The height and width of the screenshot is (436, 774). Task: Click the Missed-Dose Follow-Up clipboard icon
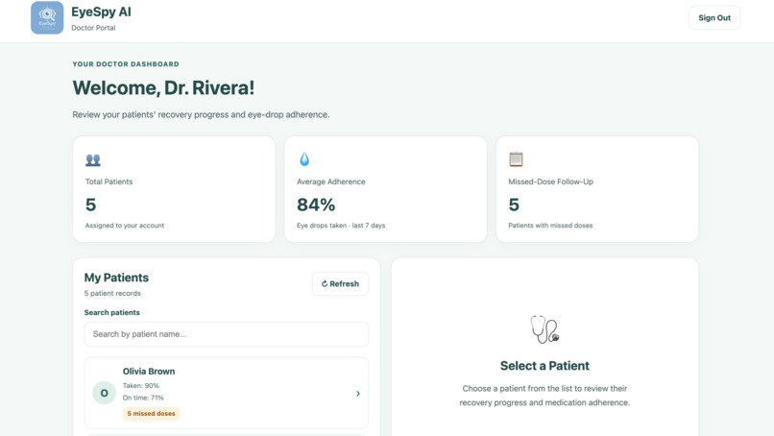tap(516, 159)
